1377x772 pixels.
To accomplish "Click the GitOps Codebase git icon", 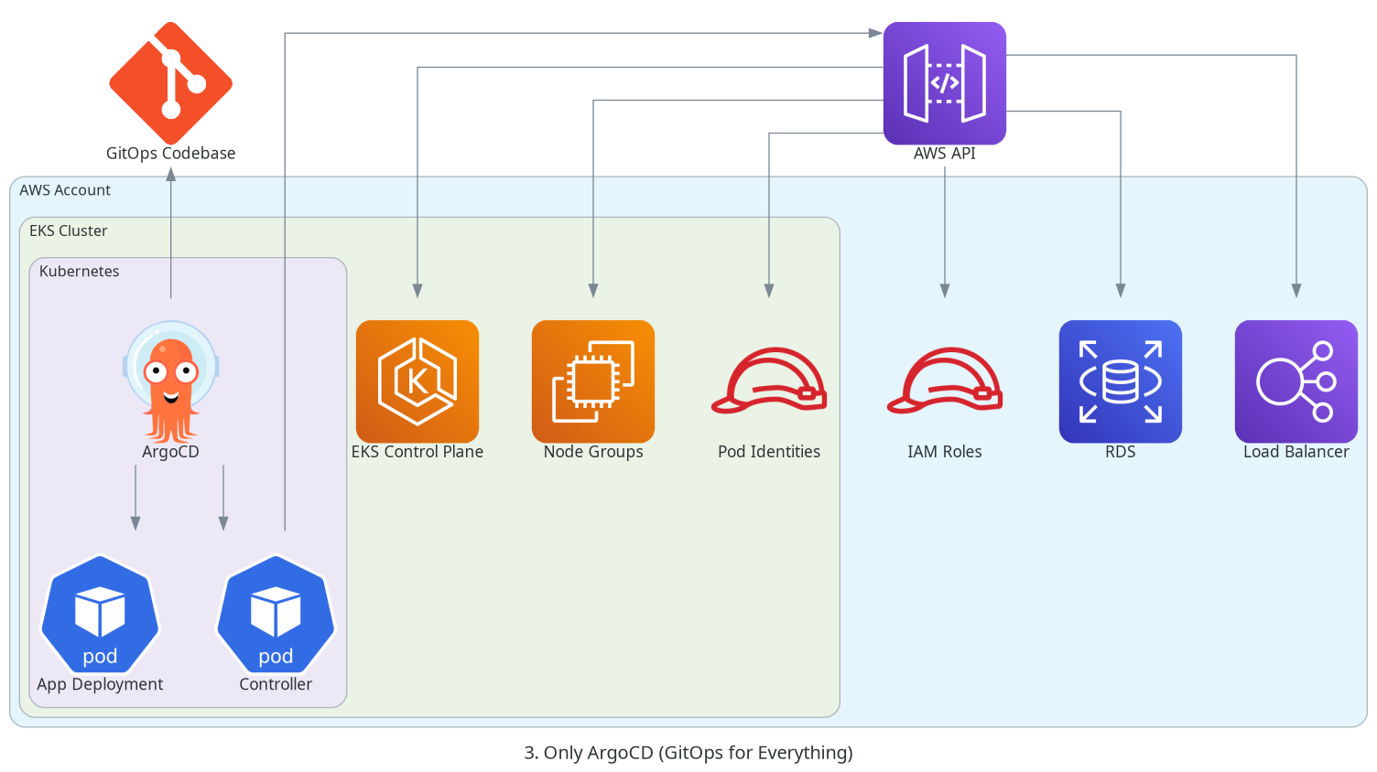I will coord(170,83).
